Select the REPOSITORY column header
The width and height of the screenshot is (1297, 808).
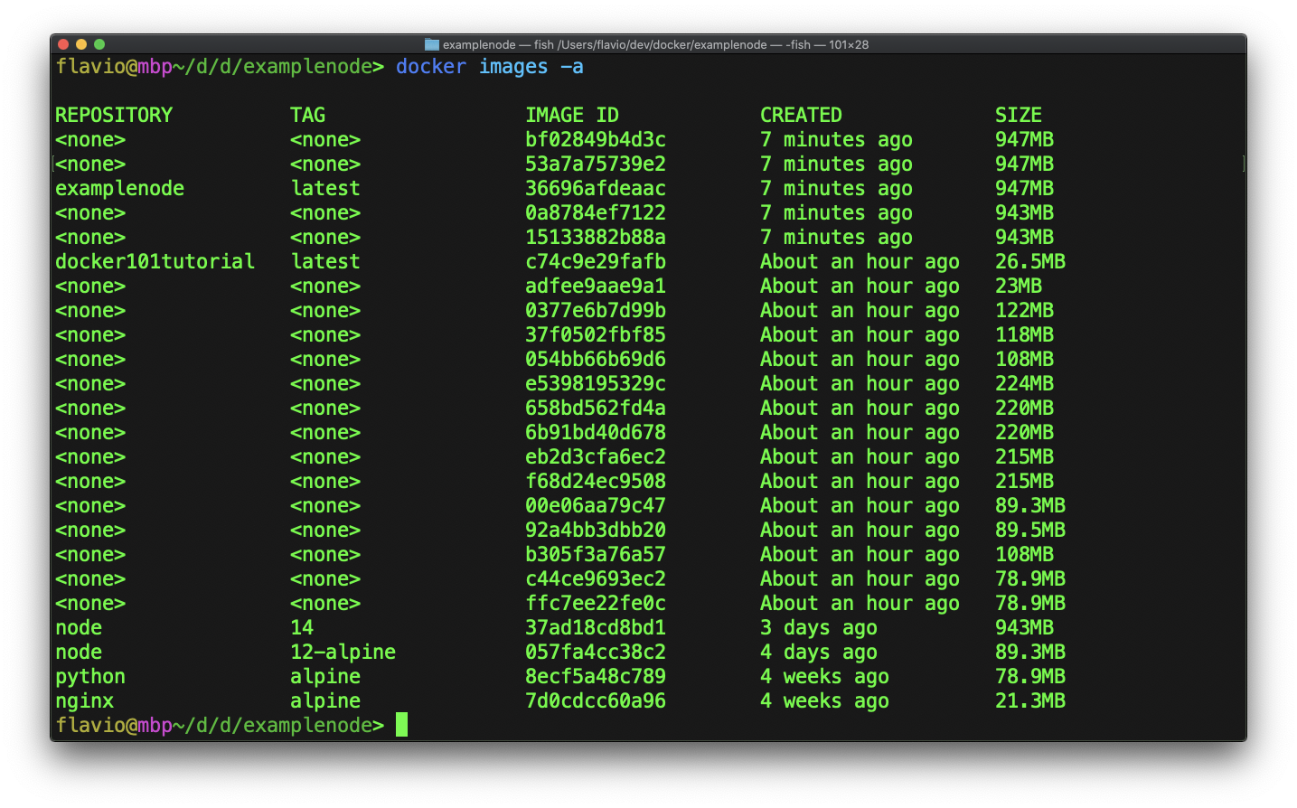(x=114, y=115)
